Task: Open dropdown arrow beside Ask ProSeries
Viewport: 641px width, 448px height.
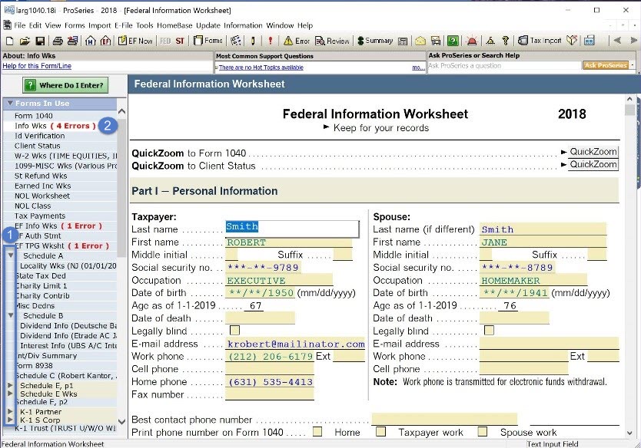Action: pos(632,65)
